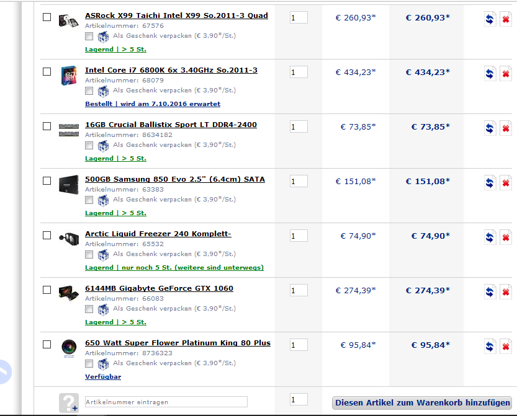Viewport: 517px width, 416px height.
Task: Click the question mark add-article icon
Action: [69, 403]
